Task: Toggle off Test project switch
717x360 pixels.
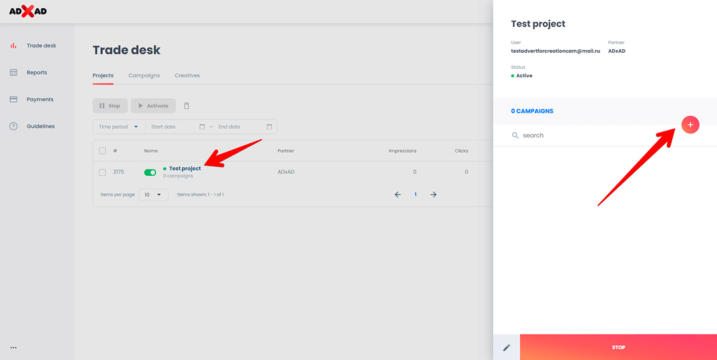Action: 150,172
